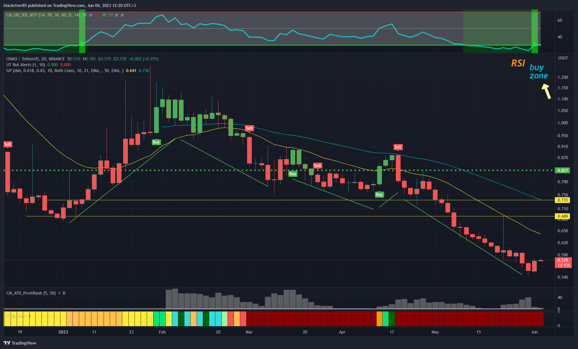Click the TradingView logo at bottom left
This screenshot has height=349, width=578.
point(20,343)
